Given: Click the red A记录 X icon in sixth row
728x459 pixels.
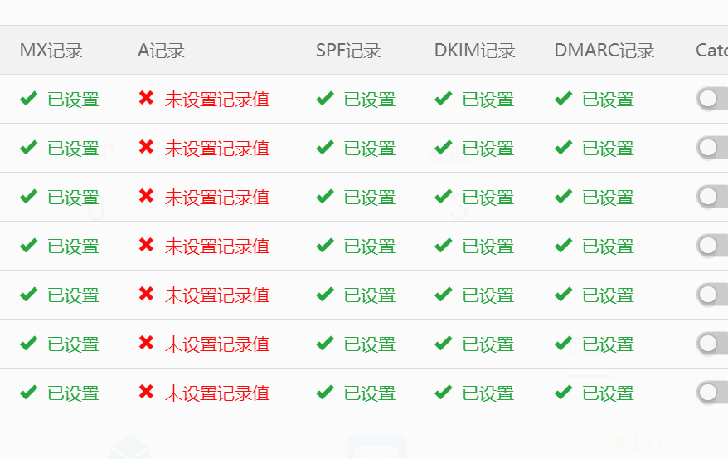Looking at the screenshot, I should 147,344.
